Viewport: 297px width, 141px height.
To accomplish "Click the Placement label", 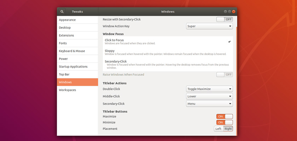I will click(x=110, y=129).
